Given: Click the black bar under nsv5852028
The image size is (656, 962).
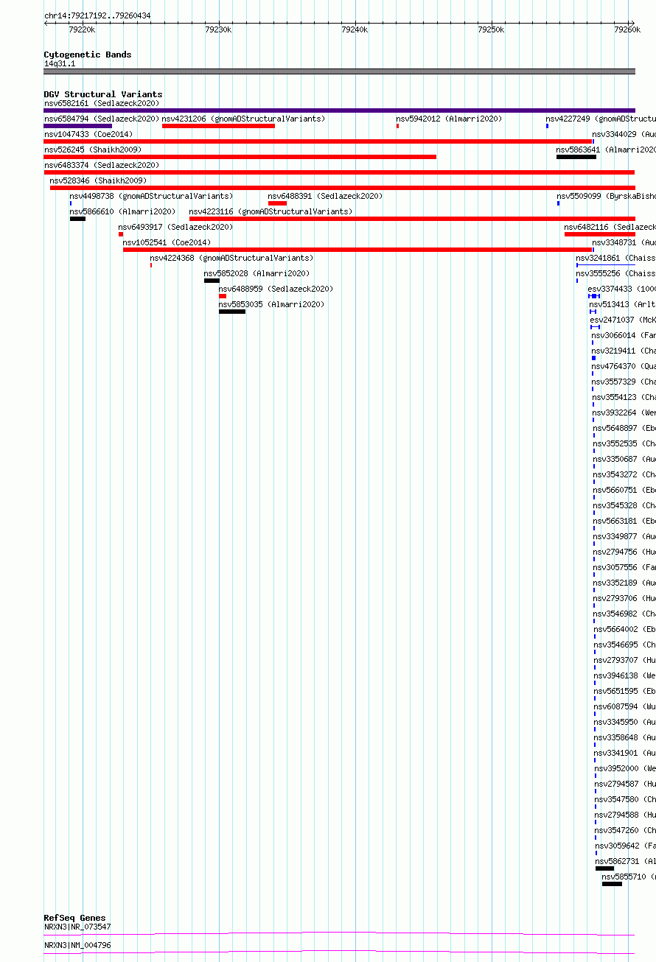Looking at the screenshot, I should tap(212, 281).
